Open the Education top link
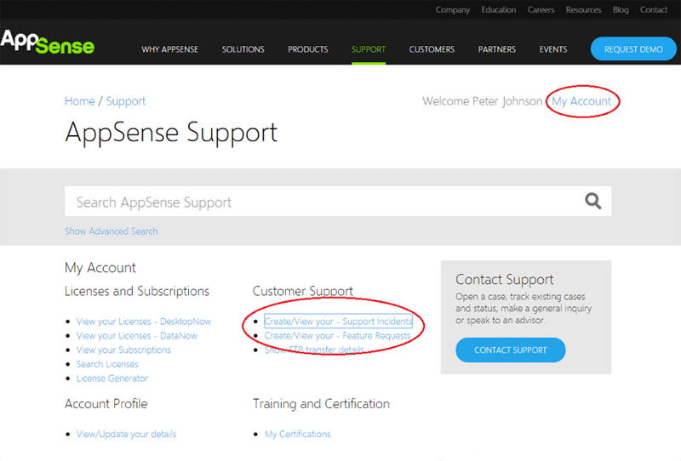681x461 pixels. 499,9
